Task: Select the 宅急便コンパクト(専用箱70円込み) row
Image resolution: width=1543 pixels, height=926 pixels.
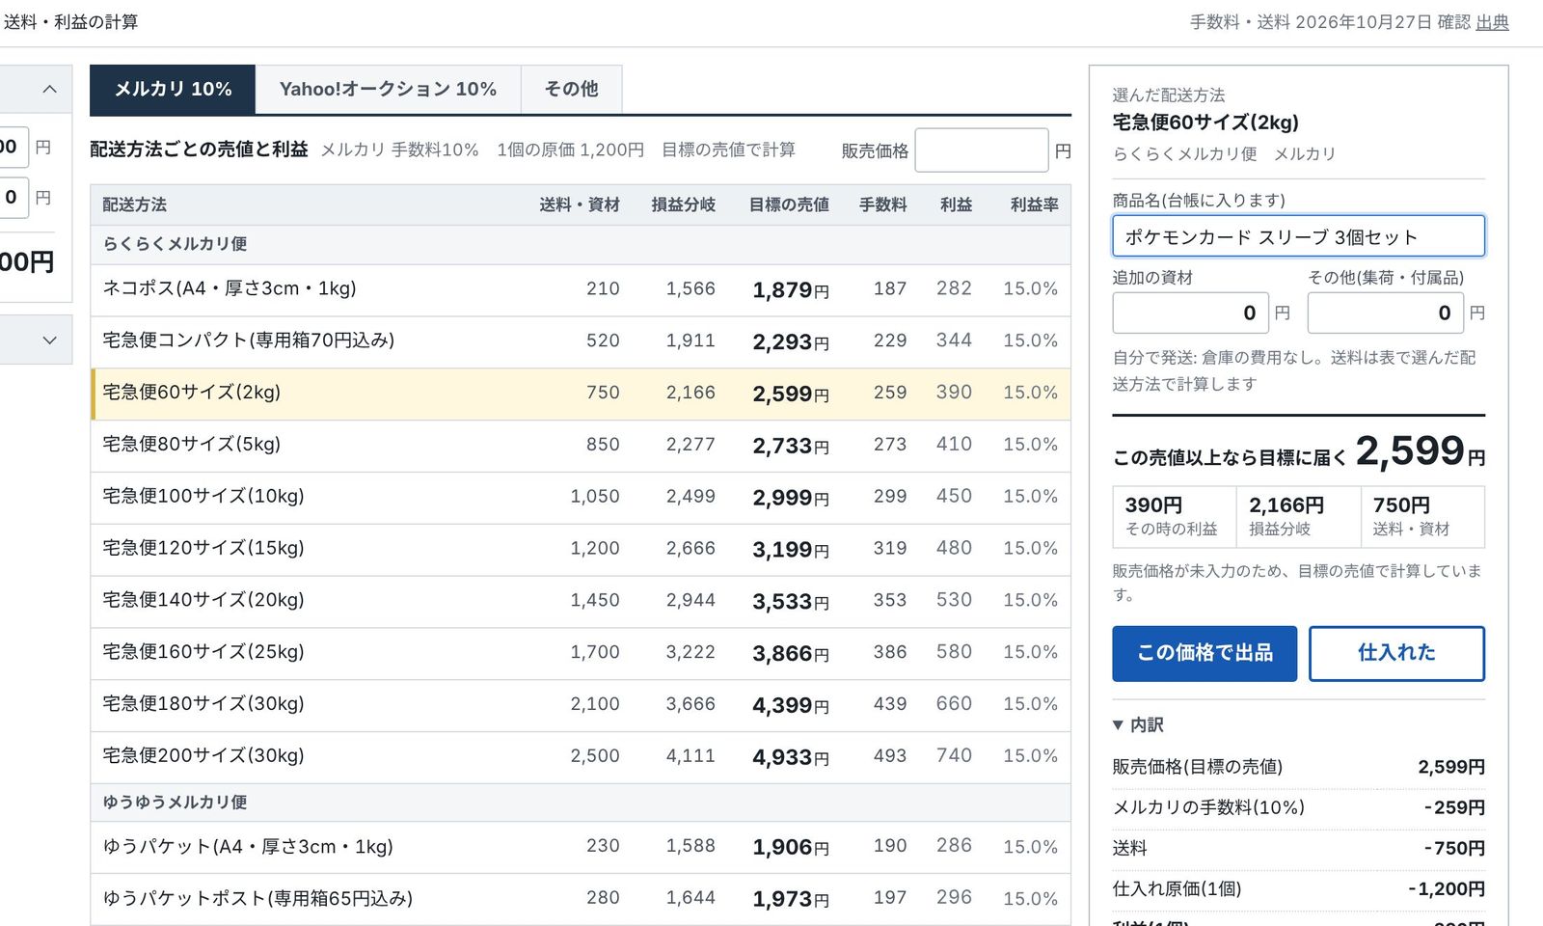Action: tap(581, 341)
